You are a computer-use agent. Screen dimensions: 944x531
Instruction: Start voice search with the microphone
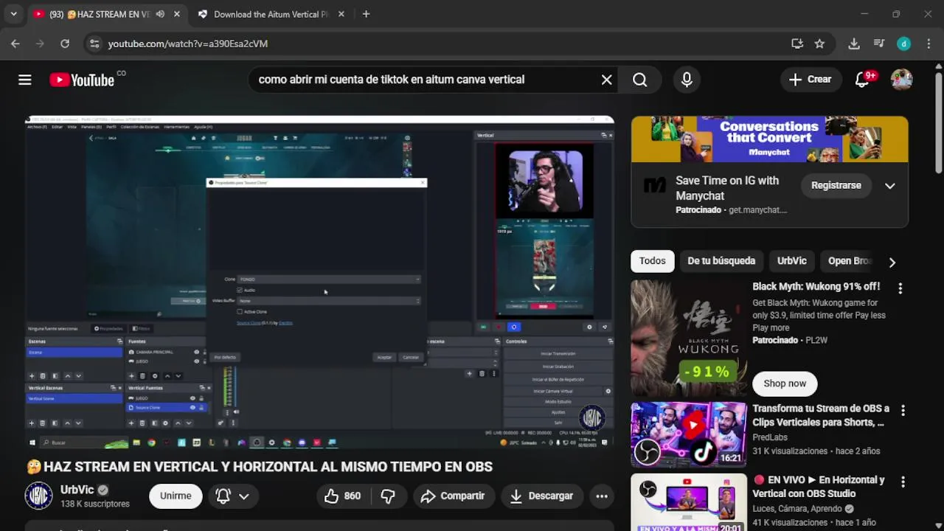[x=687, y=80]
